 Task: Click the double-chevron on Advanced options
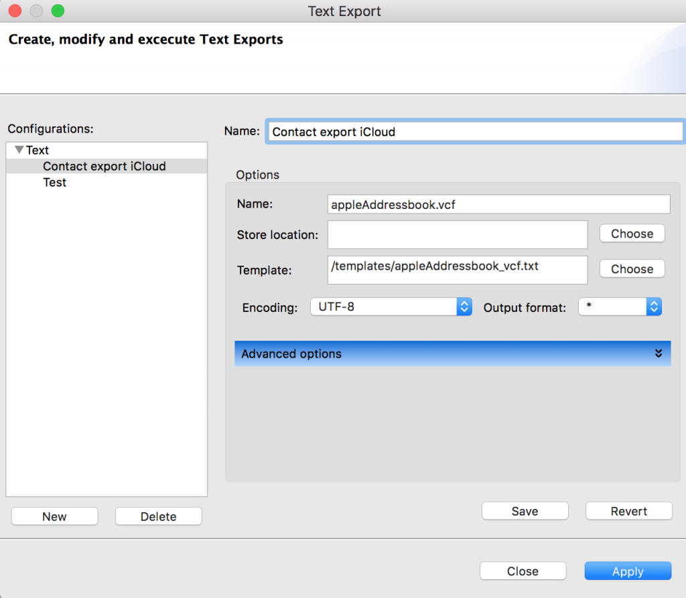659,354
